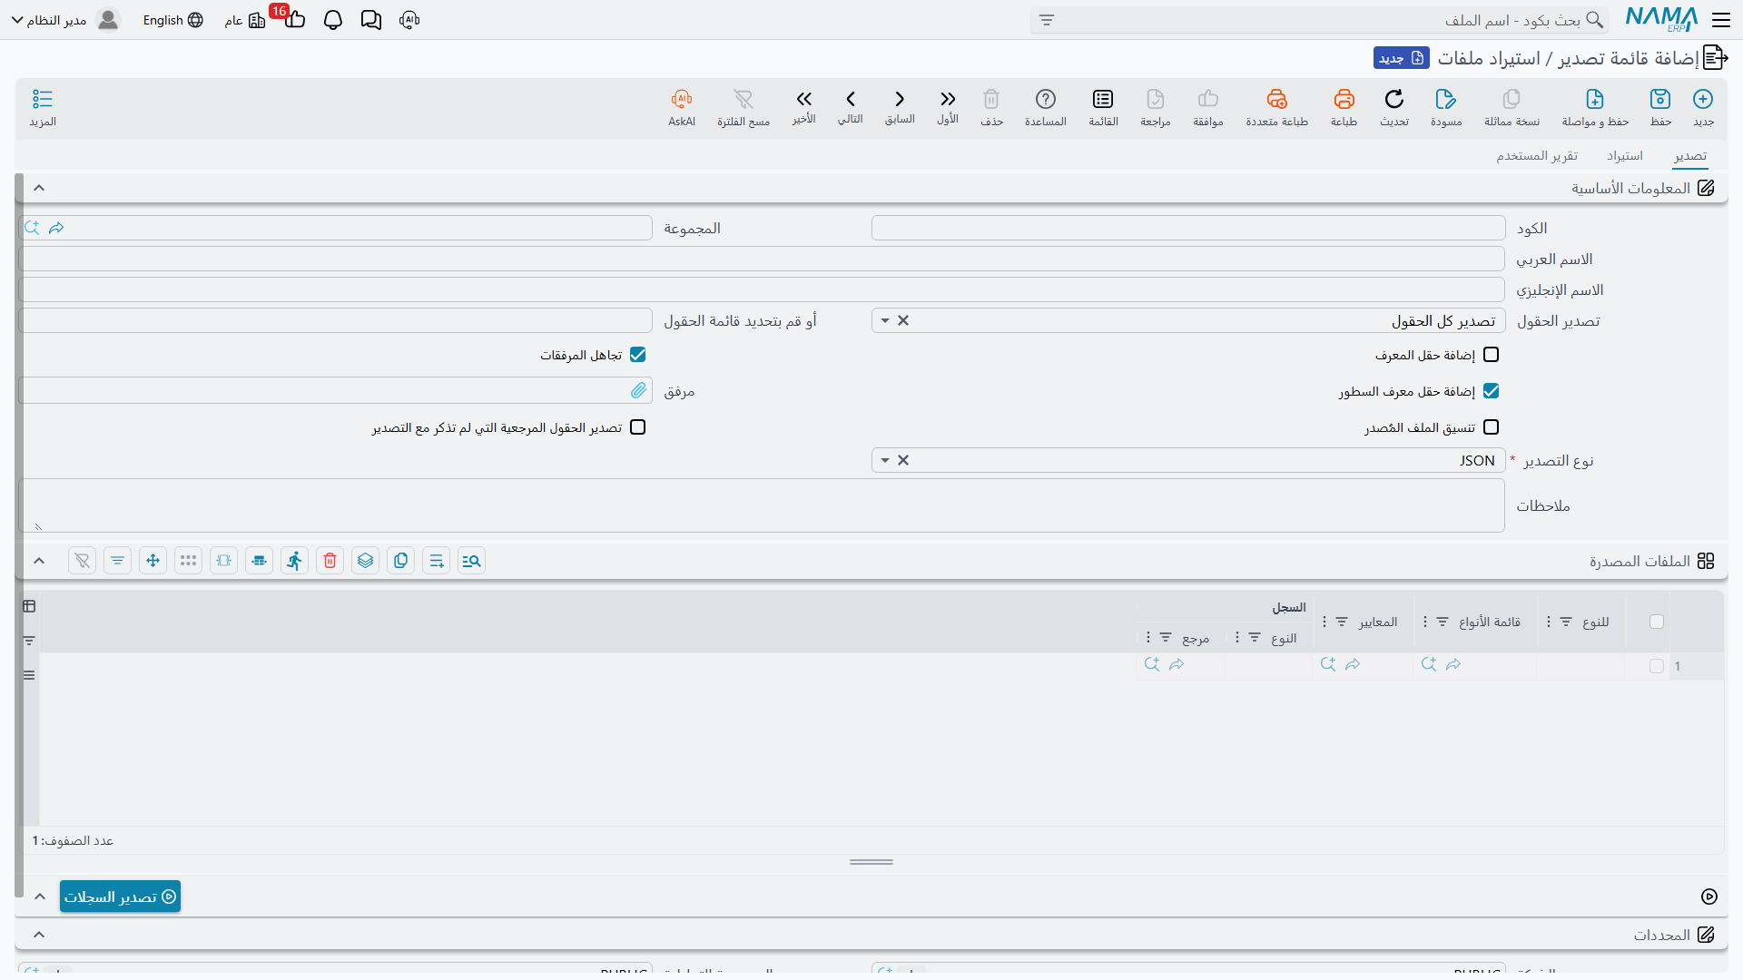Collapse المحددات section
Image resolution: width=1743 pixels, height=980 pixels.
tap(39, 935)
